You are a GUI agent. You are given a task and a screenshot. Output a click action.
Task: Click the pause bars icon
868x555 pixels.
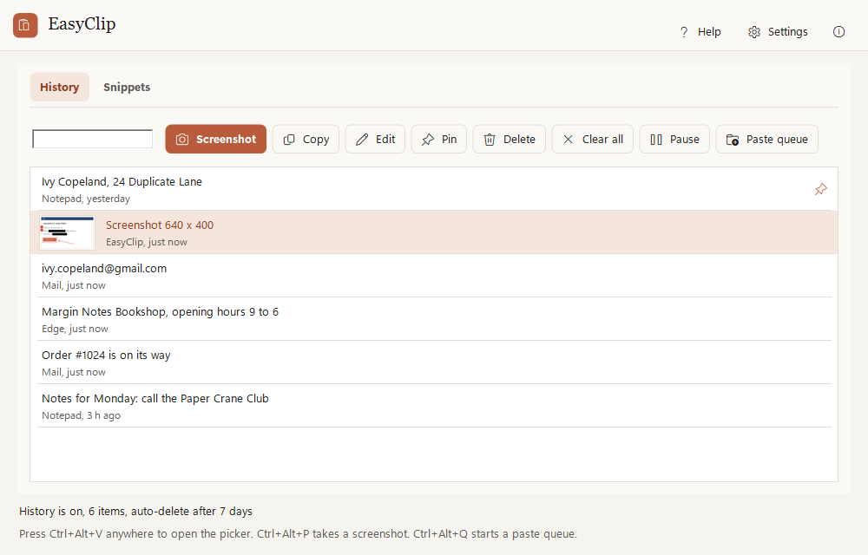tap(656, 140)
